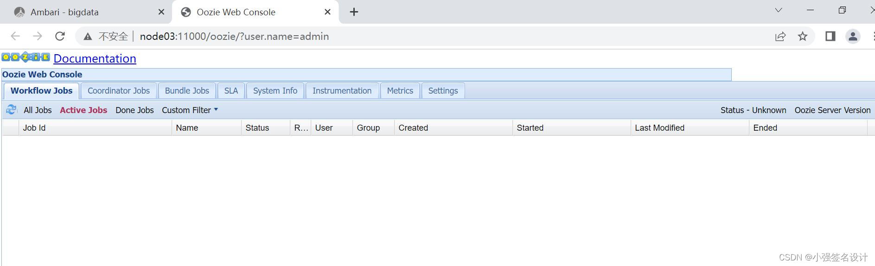
Task: Click the not-secure warning icon
Action: (x=88, y=36)
